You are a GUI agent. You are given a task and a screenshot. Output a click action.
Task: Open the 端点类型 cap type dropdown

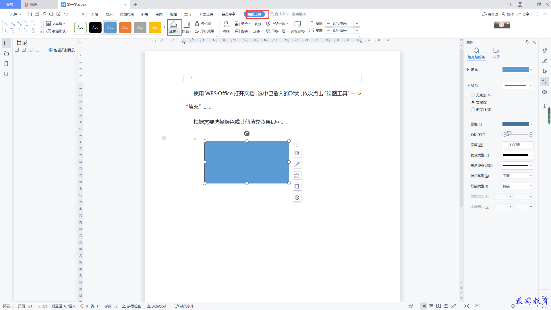coord(517,176)
